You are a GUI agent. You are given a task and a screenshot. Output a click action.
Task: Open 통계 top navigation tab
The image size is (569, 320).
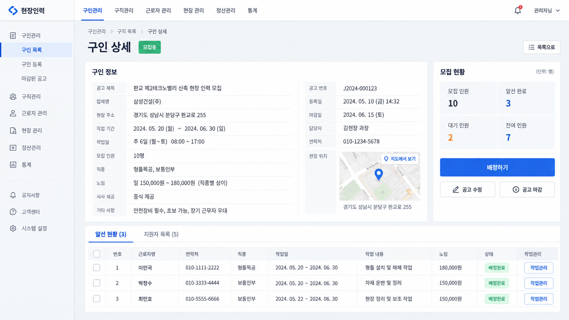(253, 11)
